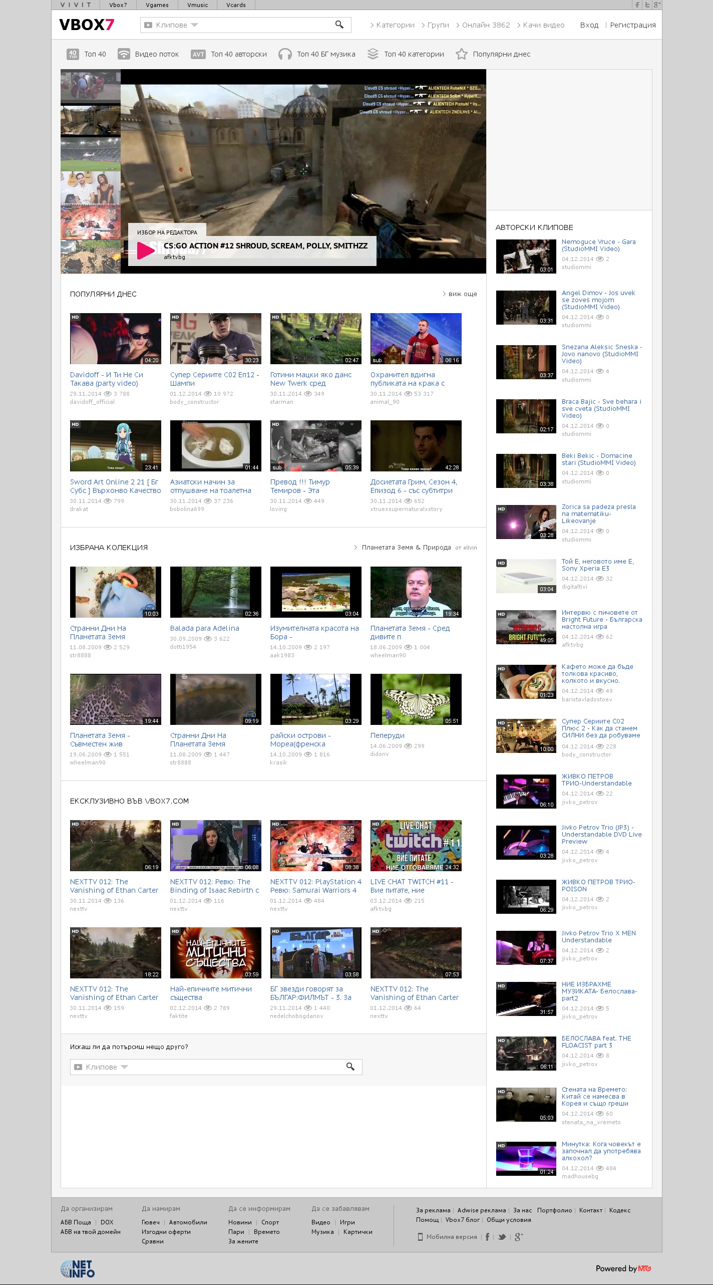Viewport: 713px width, 1285px height.
Task: Play the featured CS:GO Action video
Action: pyautogui.click(x=146, y=250)
